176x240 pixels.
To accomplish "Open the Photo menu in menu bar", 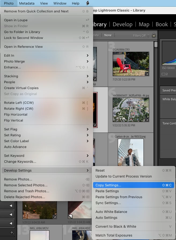I will pos(9,3).
